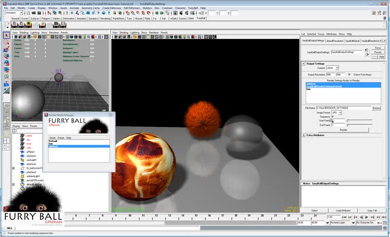Click the File Name input field
The width and height of the screenshot is (390, 237).
tap(343, 108)
